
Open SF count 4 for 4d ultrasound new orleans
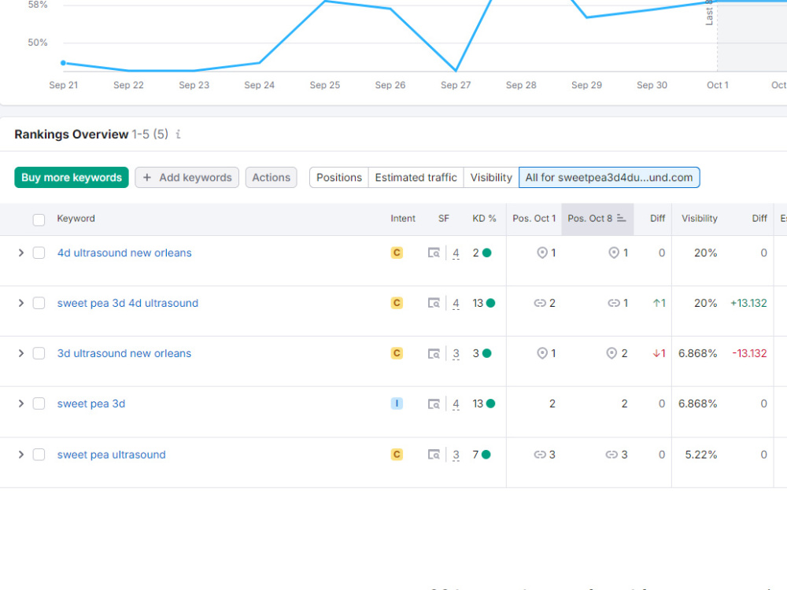pos(456,253)
